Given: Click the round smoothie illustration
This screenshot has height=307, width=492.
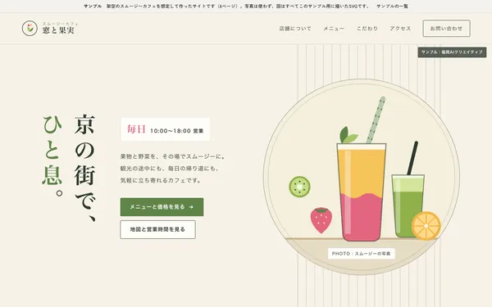Looking at the screenshot, I should (362, 177).
